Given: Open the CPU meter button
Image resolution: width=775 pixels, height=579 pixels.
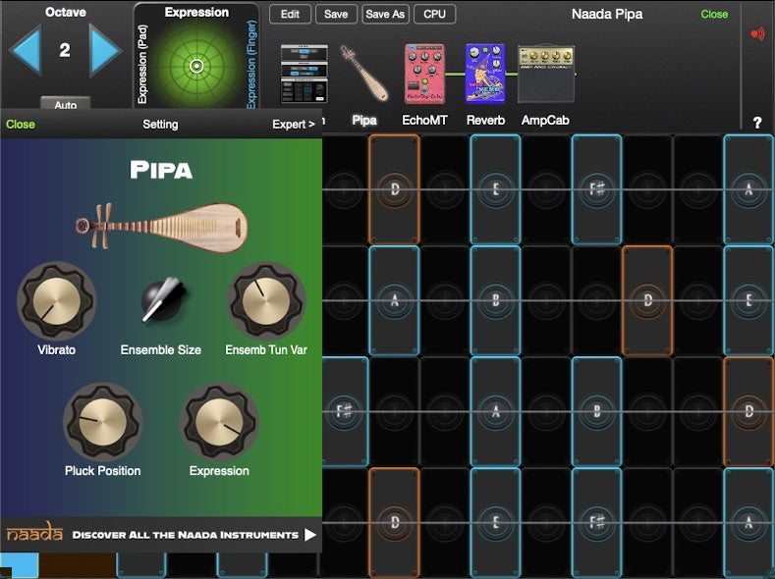Looking at the screenshot, I should click(x=434, y=15).
